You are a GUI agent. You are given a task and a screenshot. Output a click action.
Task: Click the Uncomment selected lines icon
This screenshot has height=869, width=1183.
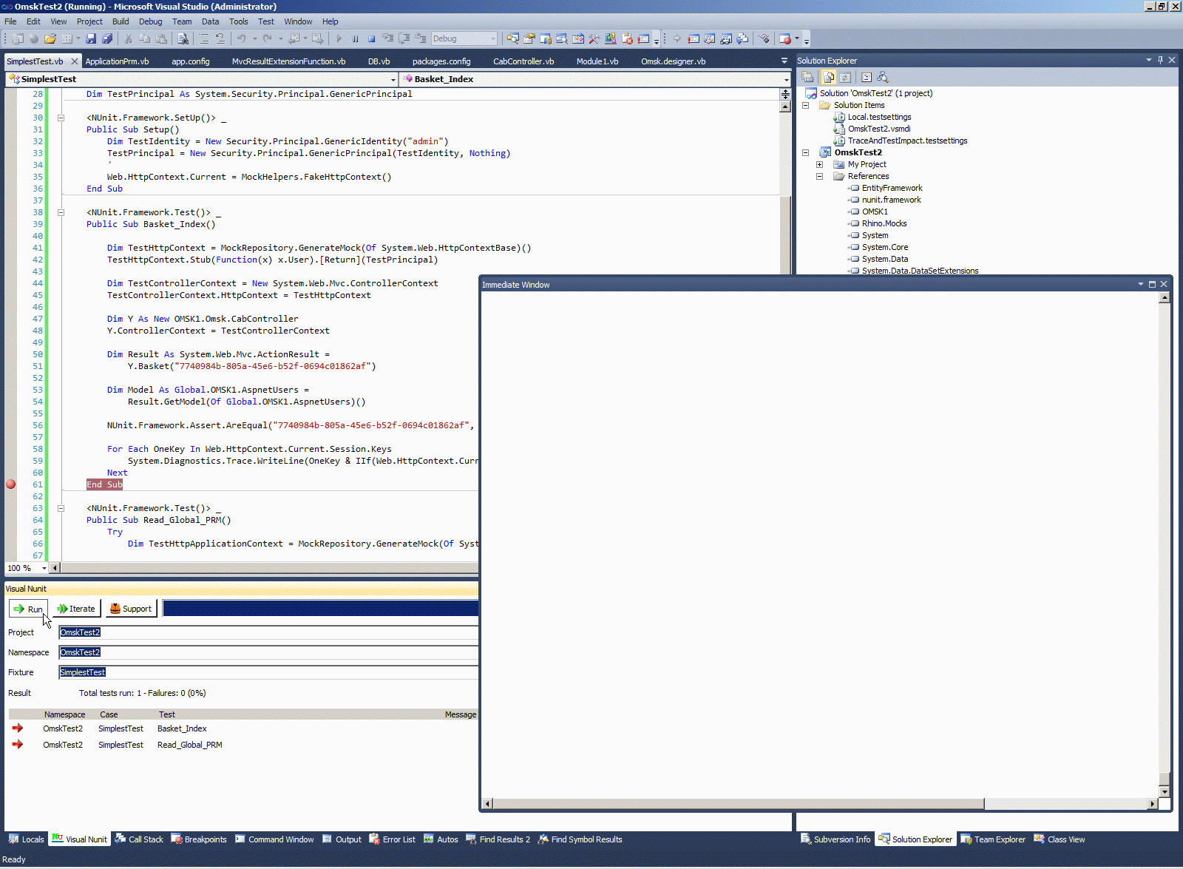click(220, 38)
